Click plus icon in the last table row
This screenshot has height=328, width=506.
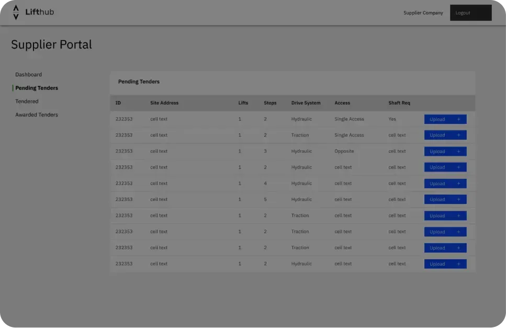pyautogui.click(x=459, y=264)
